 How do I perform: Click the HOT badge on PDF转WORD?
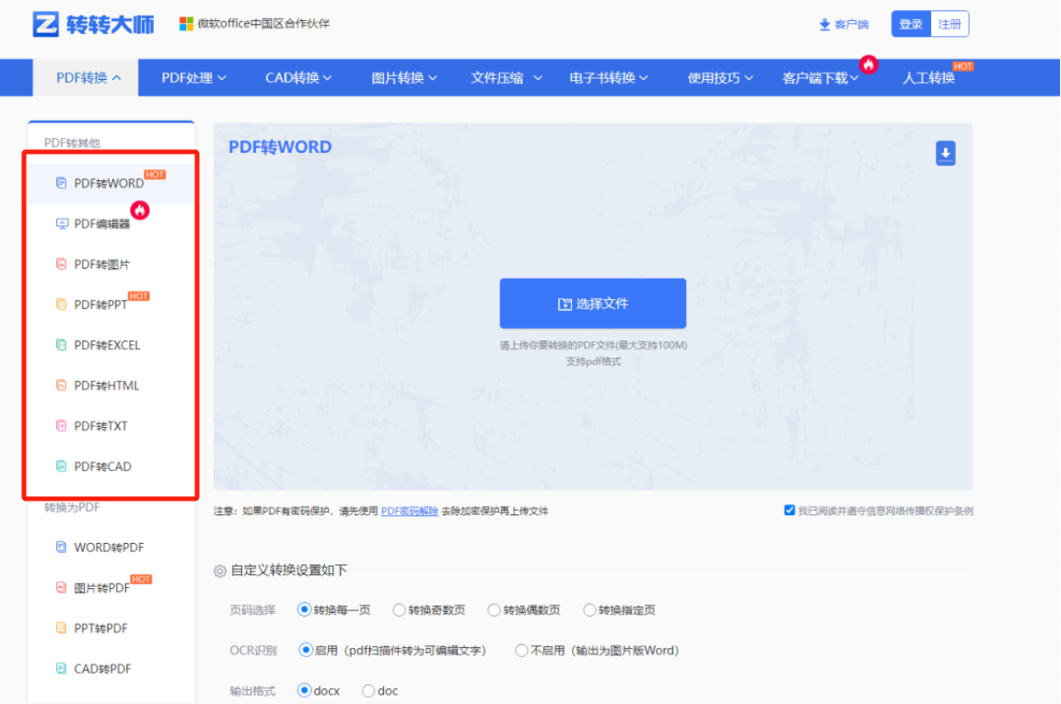(x=155, y=175)
